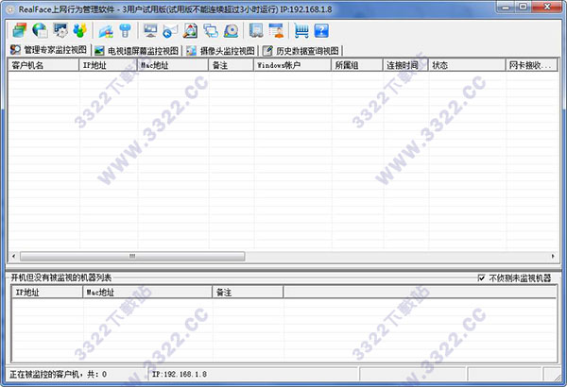
Task: Switch to 电视墙屏幕监控视图 tab
Action: click(137, 51)
